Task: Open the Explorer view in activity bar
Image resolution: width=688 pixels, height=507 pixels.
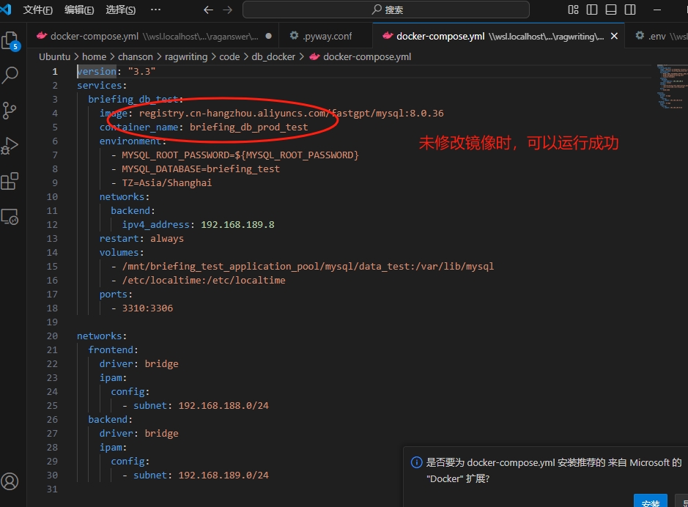Action: point(11,40)
